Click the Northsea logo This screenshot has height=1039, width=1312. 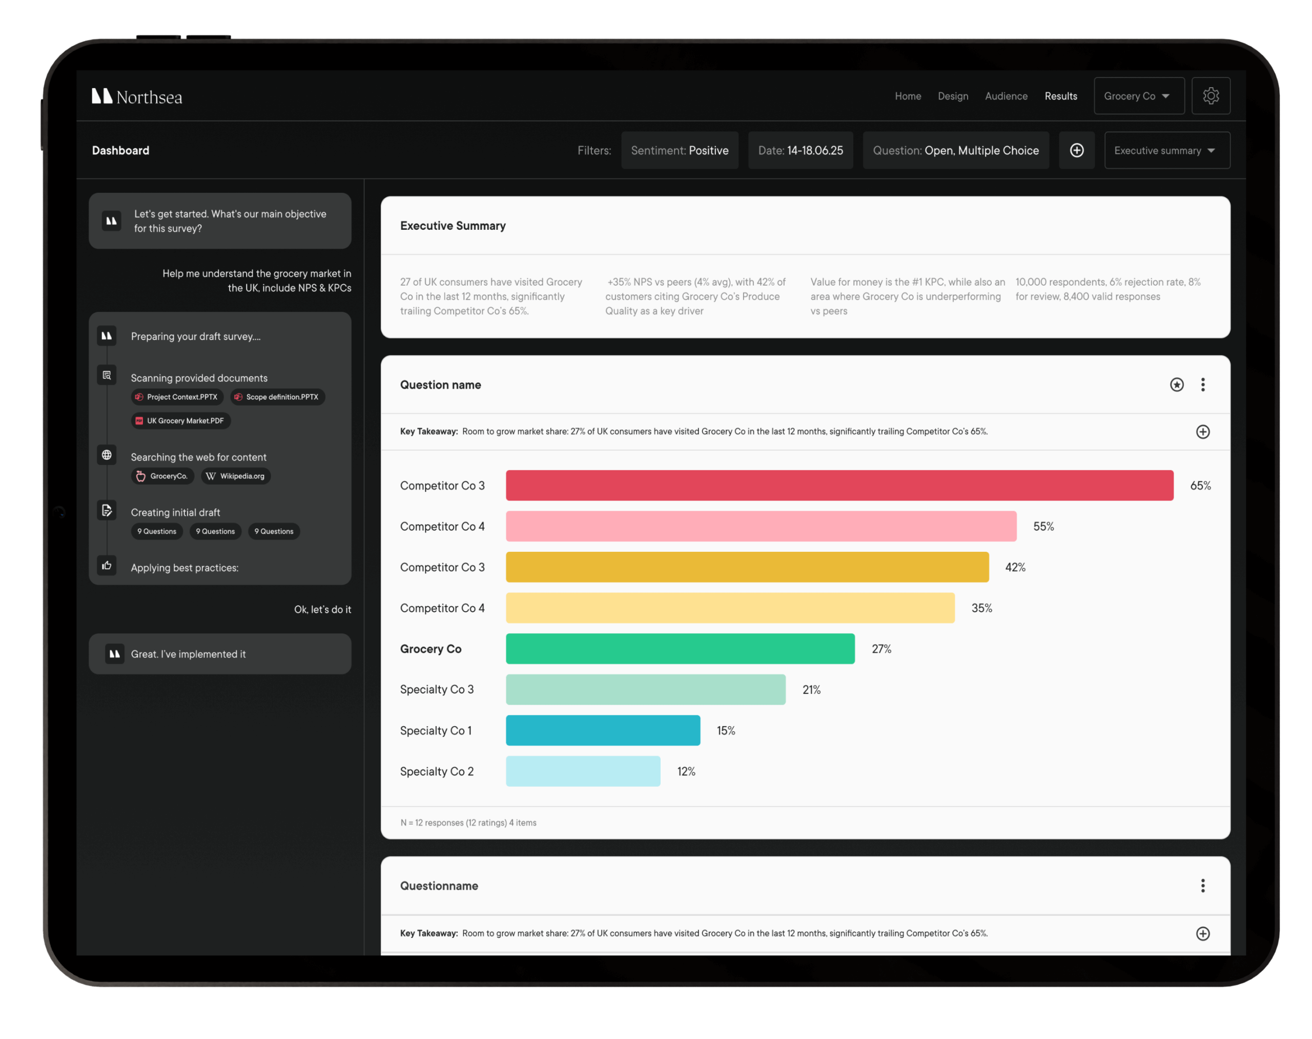point(137,97)
